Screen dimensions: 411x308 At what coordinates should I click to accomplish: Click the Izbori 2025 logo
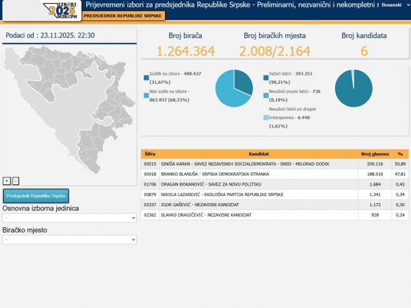62,11
